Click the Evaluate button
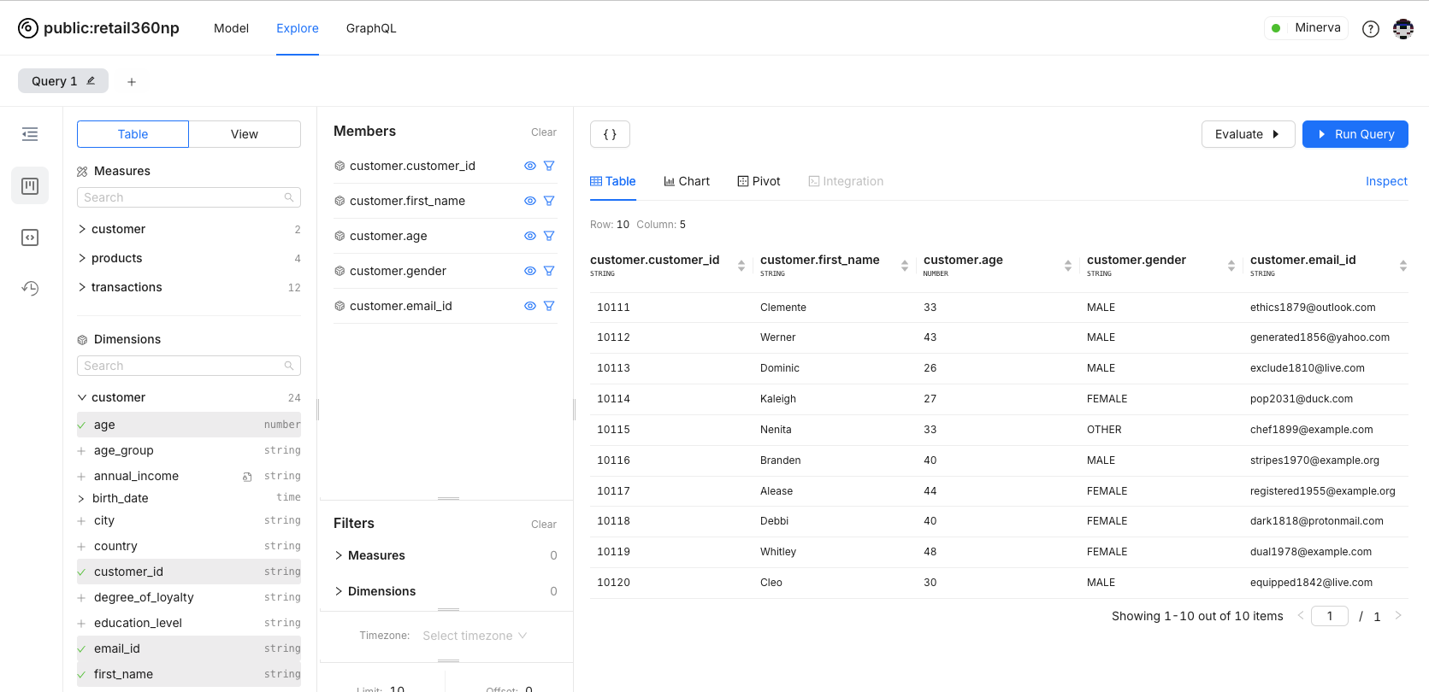The width and height of the screenshot is (1429, 692). click(x=1248, y=134)
